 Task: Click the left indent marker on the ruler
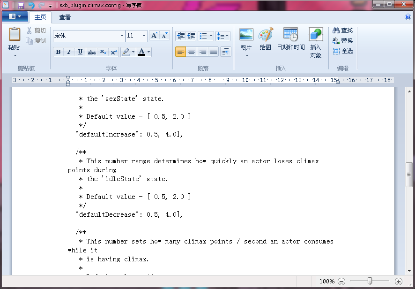pyautogui.click(x=68, y=81)
